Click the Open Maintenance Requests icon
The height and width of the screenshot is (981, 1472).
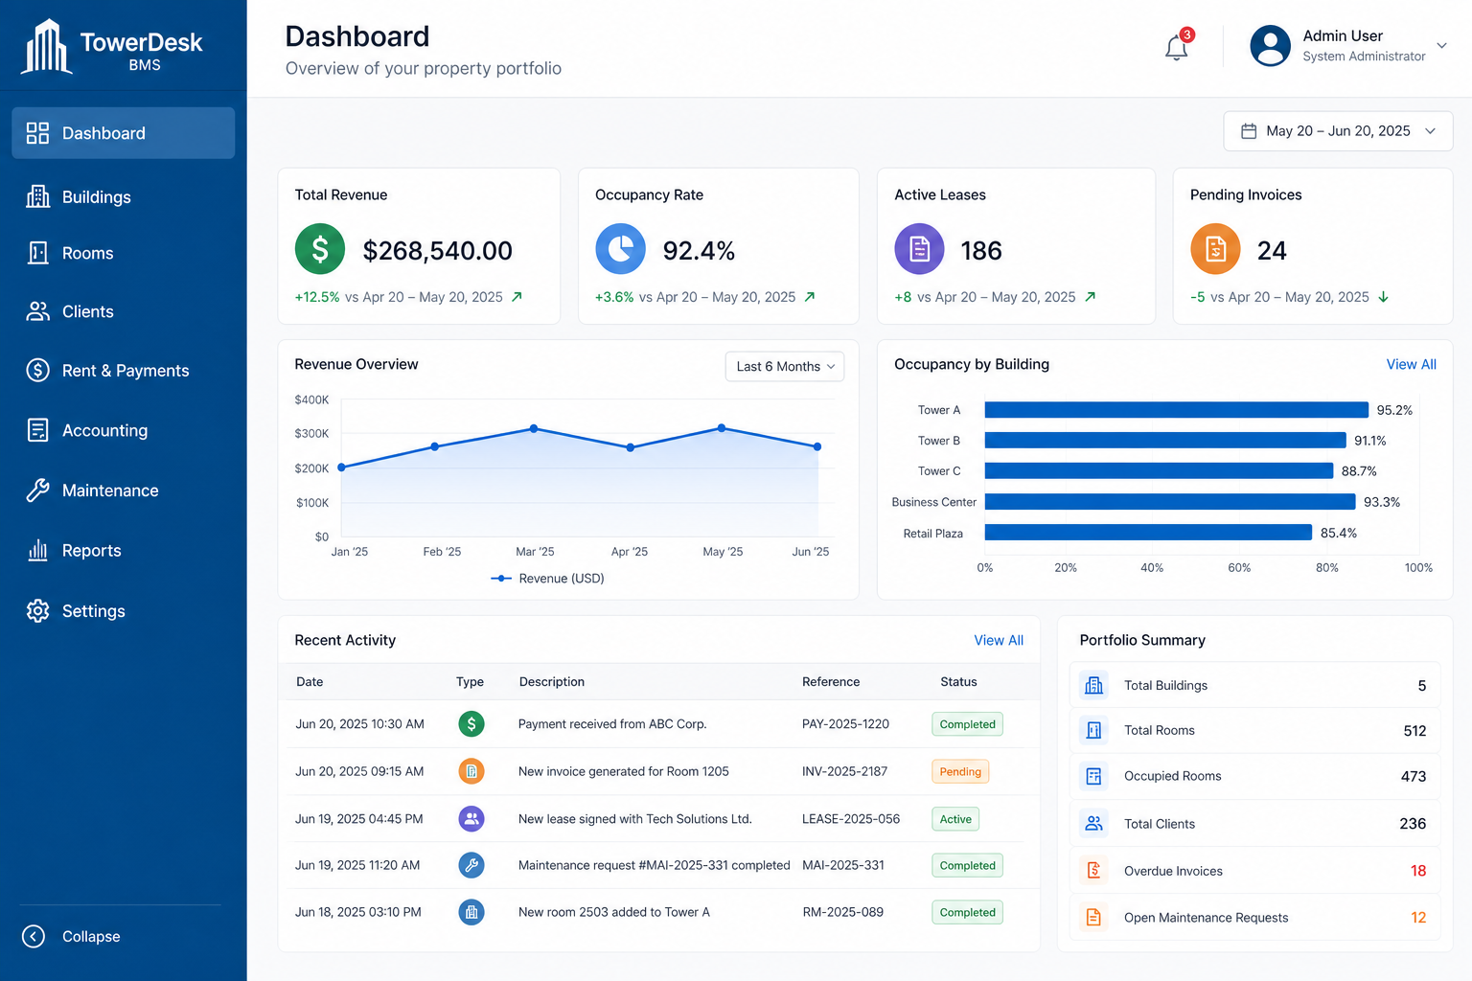click(x=1093, y=917)
